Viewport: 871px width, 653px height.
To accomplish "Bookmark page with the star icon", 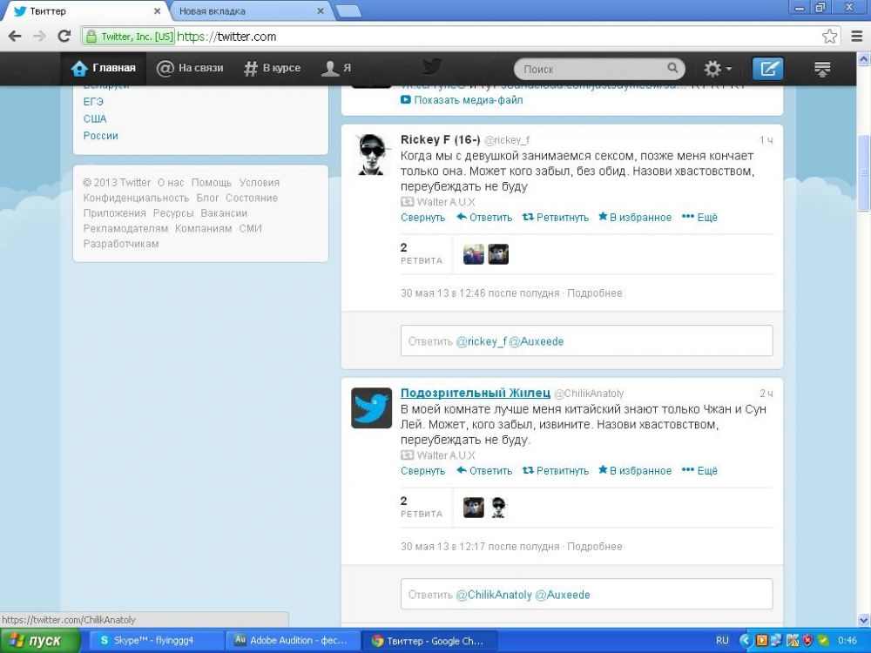I will [830, 37].
